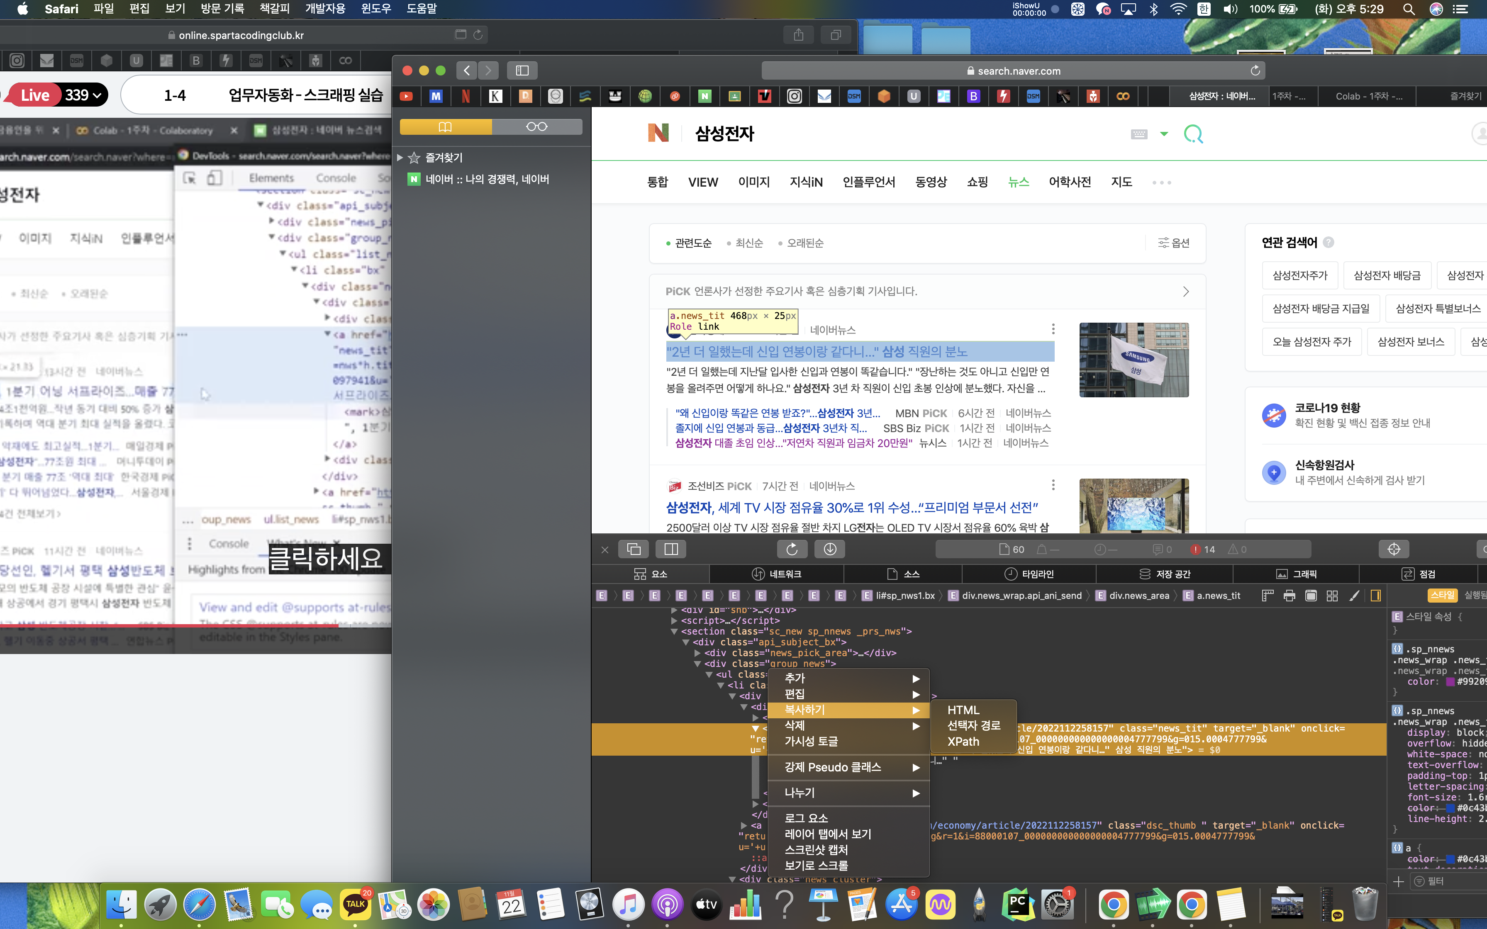Open PyCharm from the Dock
Image resolution: width=1487 pixels, height=929 pixels.
tap(1018, 905)
